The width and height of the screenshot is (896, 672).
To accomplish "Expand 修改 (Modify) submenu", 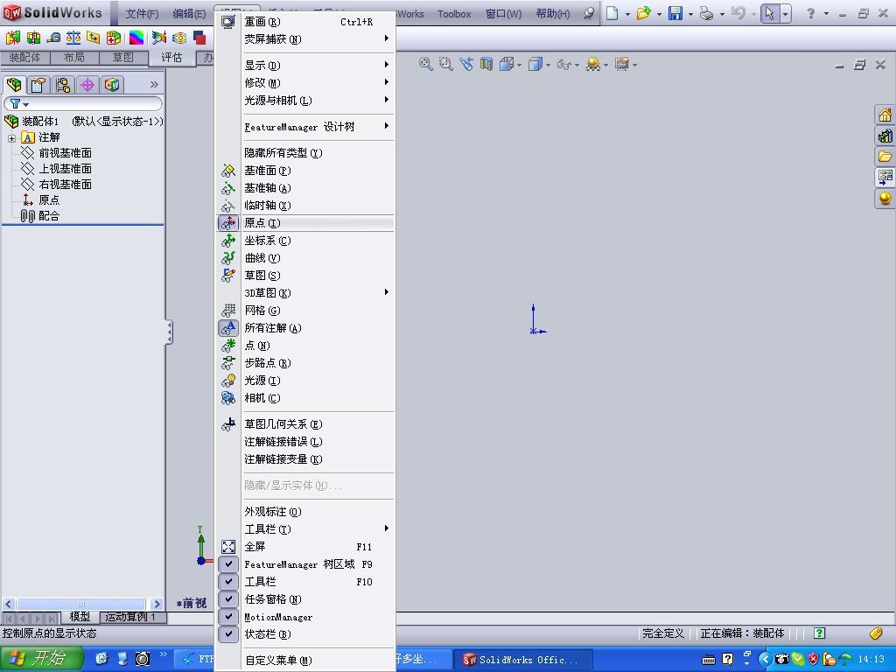I will click(x=306, y=83).
